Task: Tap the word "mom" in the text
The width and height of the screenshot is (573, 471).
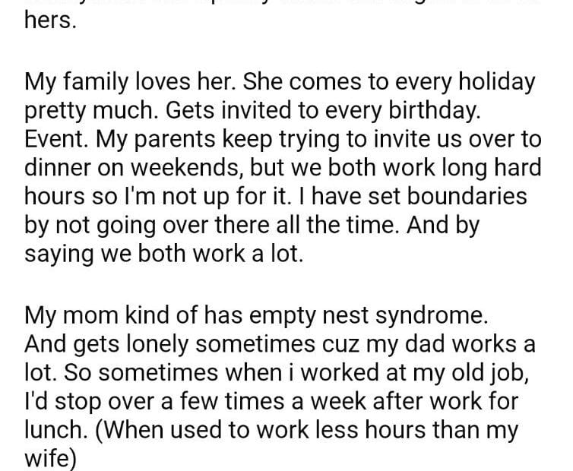Action: [93, 314]
